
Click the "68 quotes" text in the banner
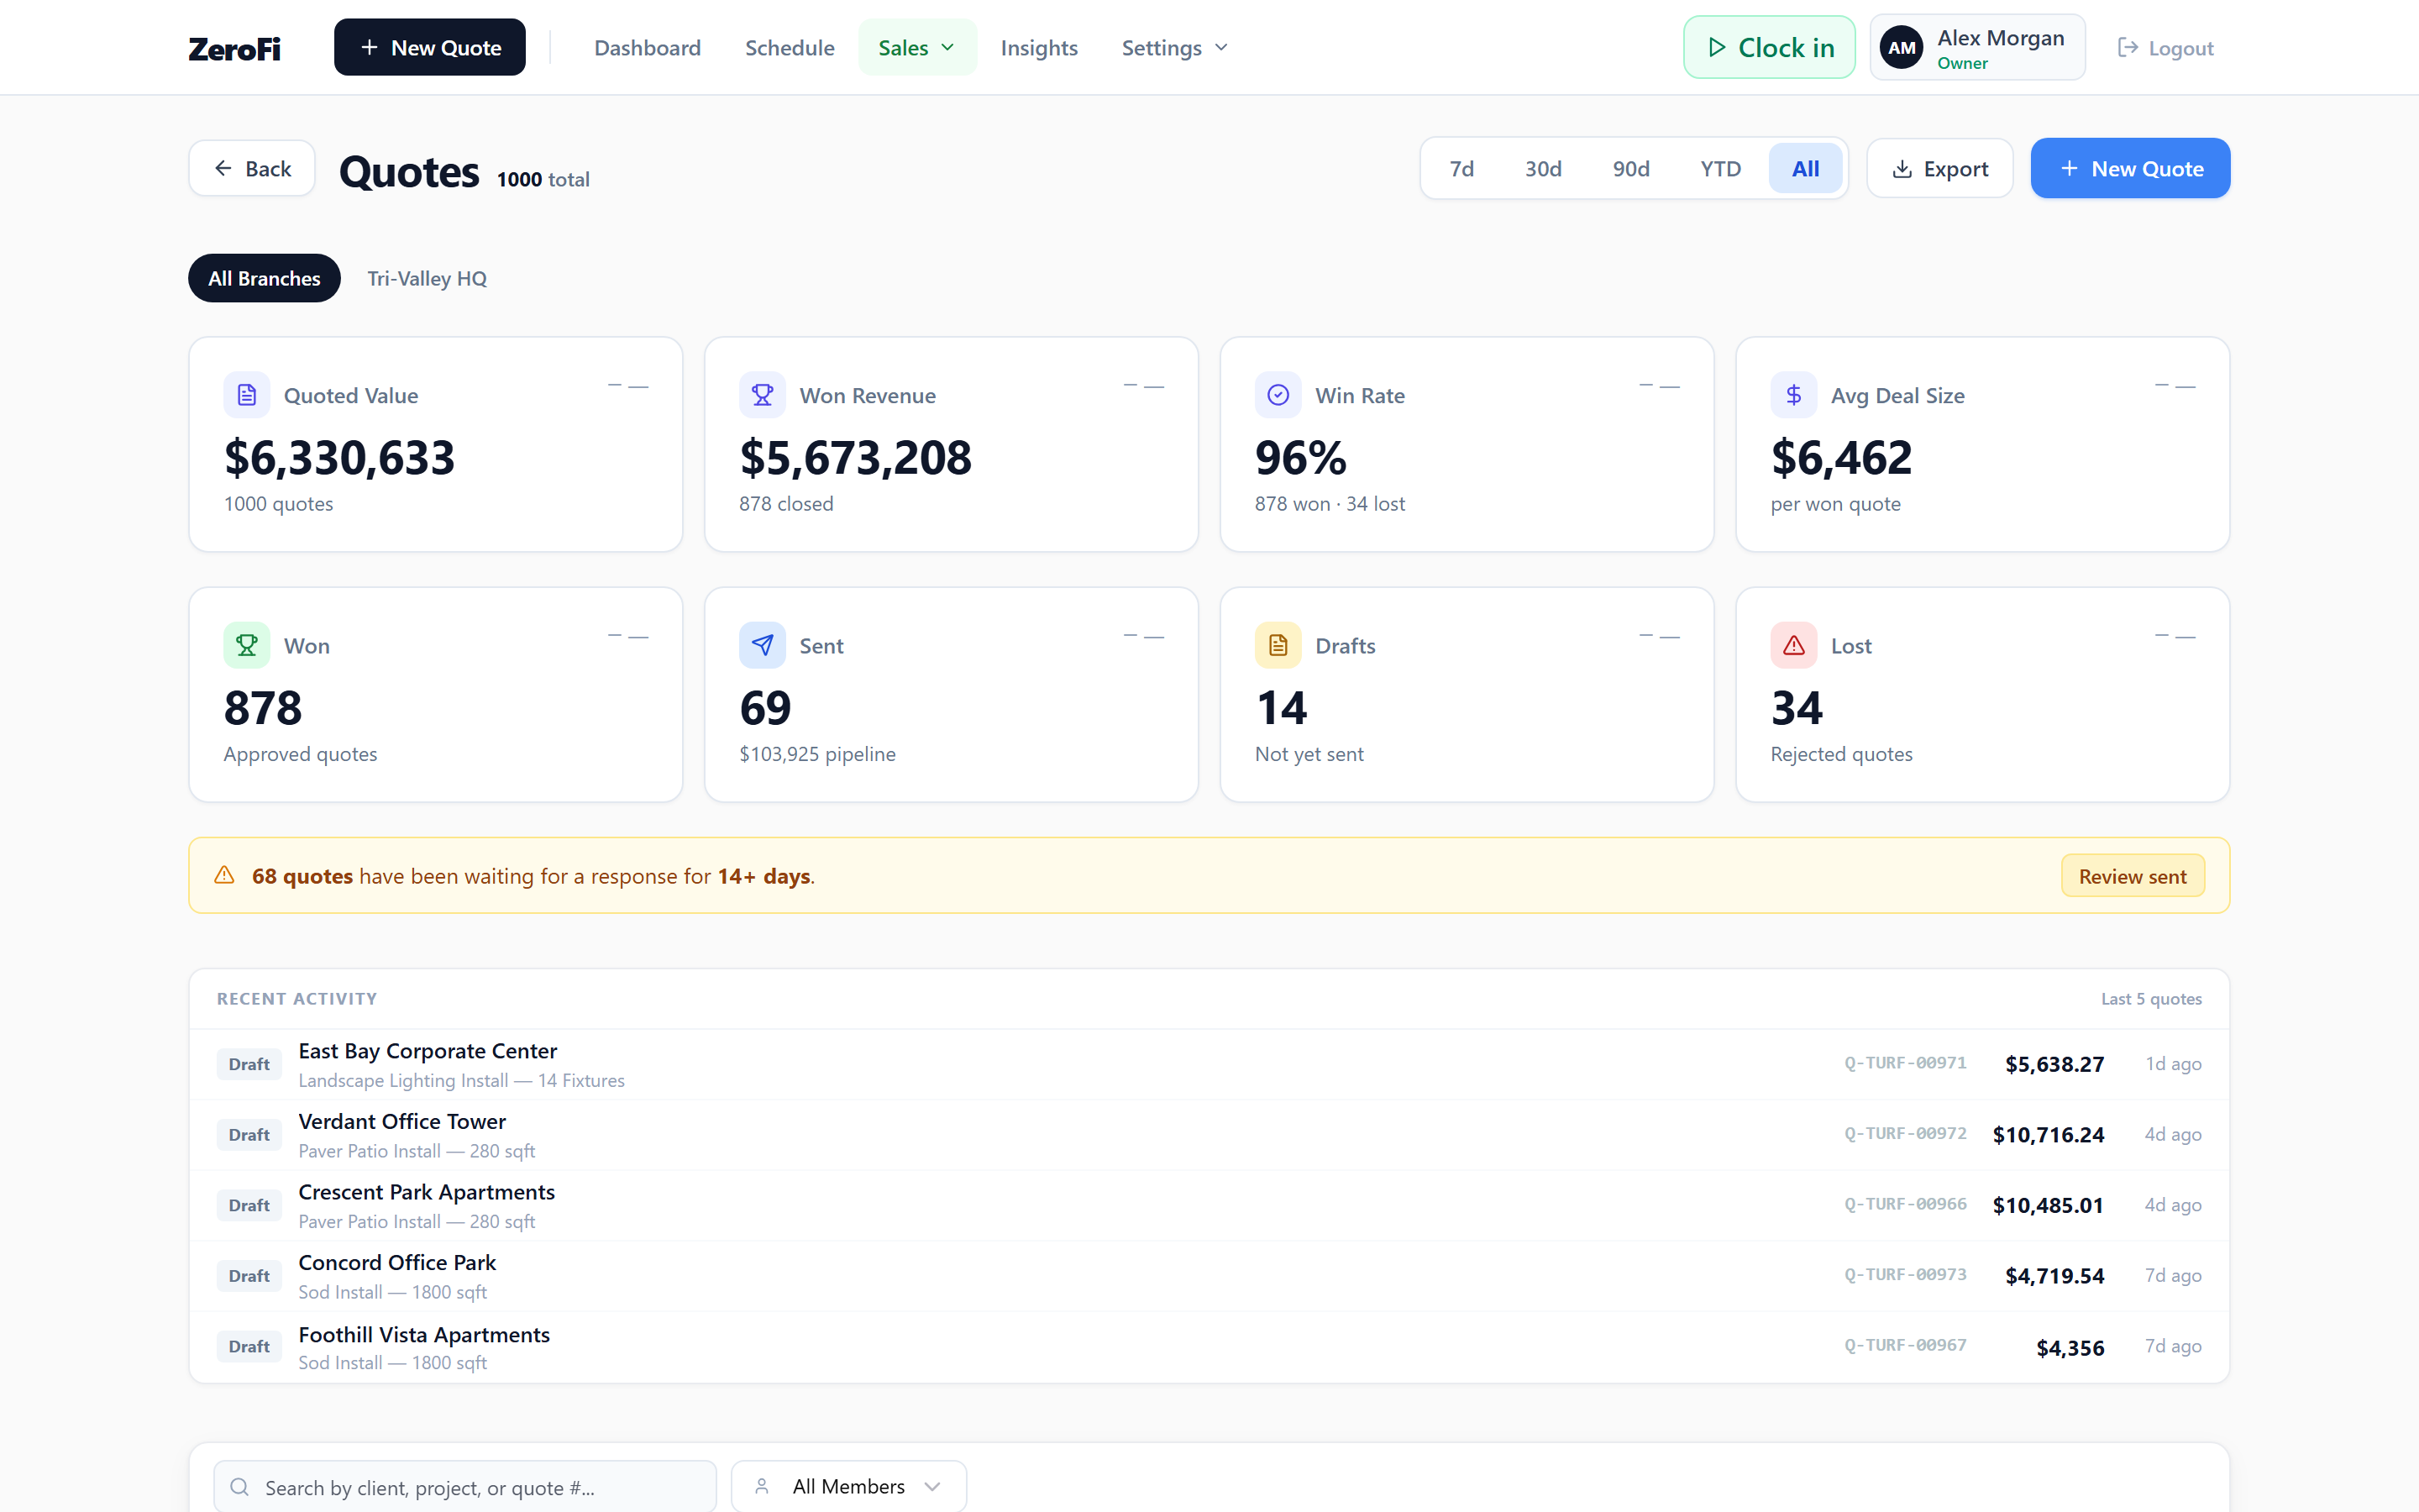302,876
